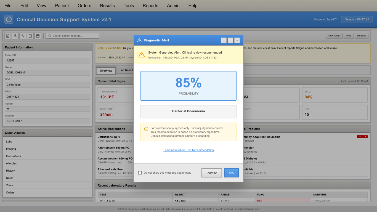Follow 'Learn More About This Recommendation' link
Viewport: 377px width, 212px height.
coord(189,150)
